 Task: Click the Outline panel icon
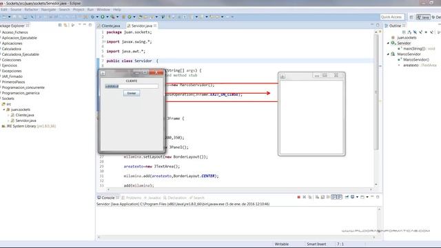[387, 25]
